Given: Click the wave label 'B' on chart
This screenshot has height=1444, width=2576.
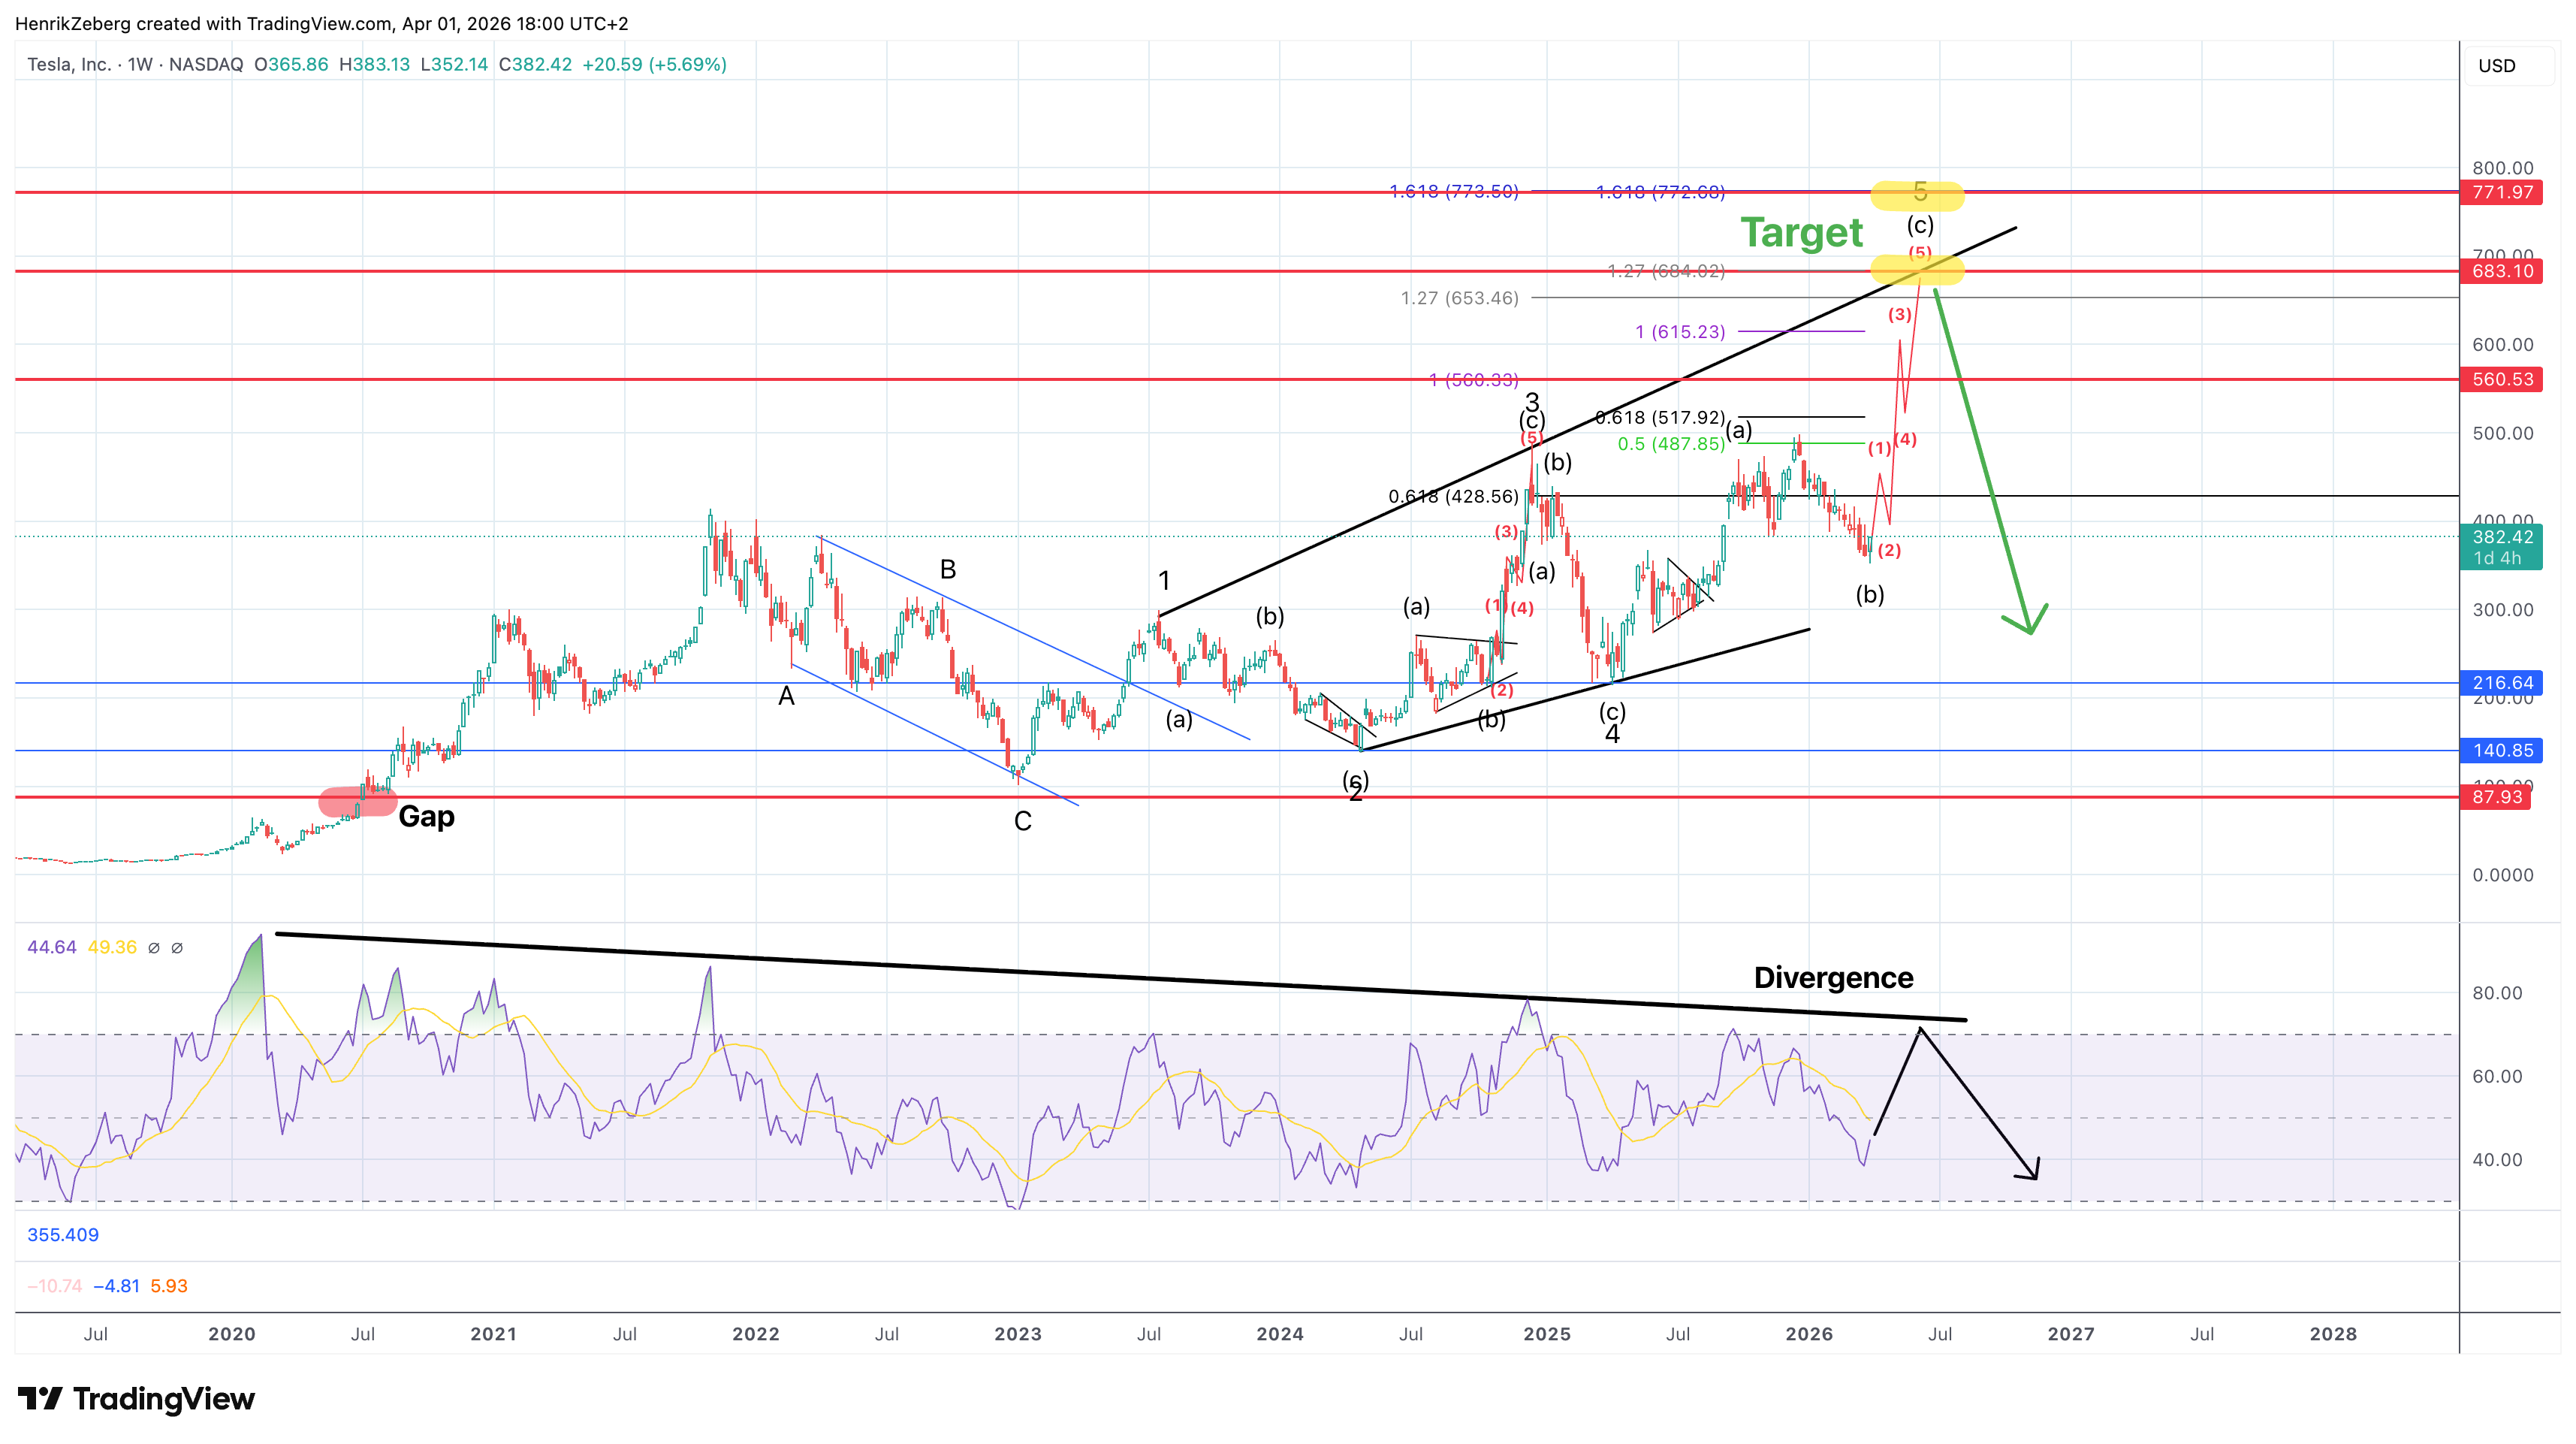Looking at the screenshot, I should (x=948, y=569).
